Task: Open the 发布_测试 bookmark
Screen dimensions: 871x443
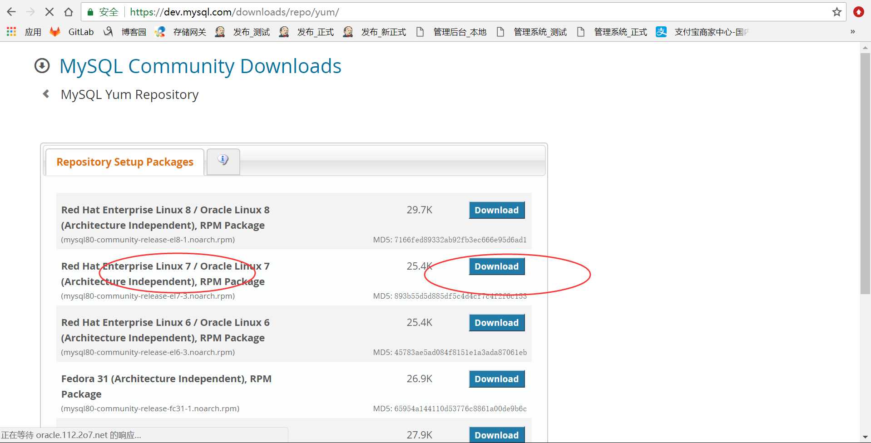Action: click(242, 32)
